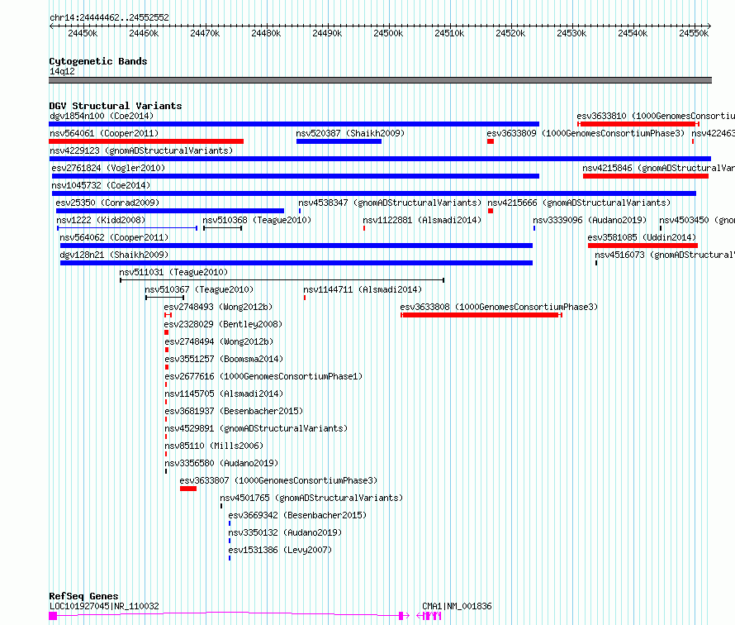
Task: Click the esv2761824 (Vogler2010) label
Action: 108,168
